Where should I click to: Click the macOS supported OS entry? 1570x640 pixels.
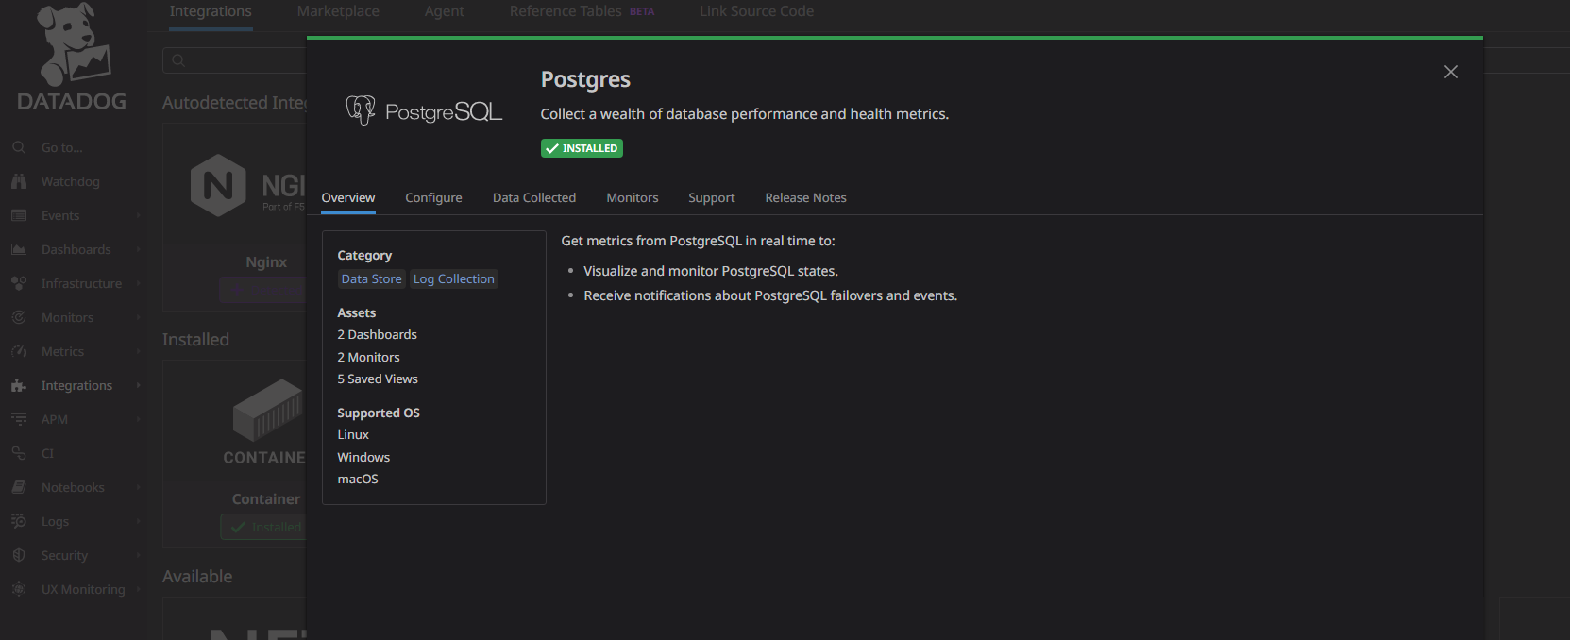point(358,479)
